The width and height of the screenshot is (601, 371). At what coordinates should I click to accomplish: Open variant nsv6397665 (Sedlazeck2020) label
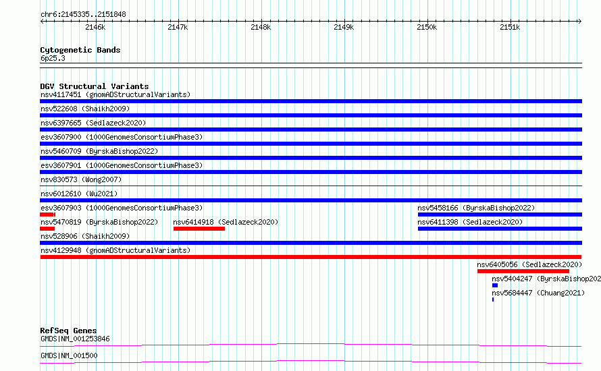pos(93,123)
